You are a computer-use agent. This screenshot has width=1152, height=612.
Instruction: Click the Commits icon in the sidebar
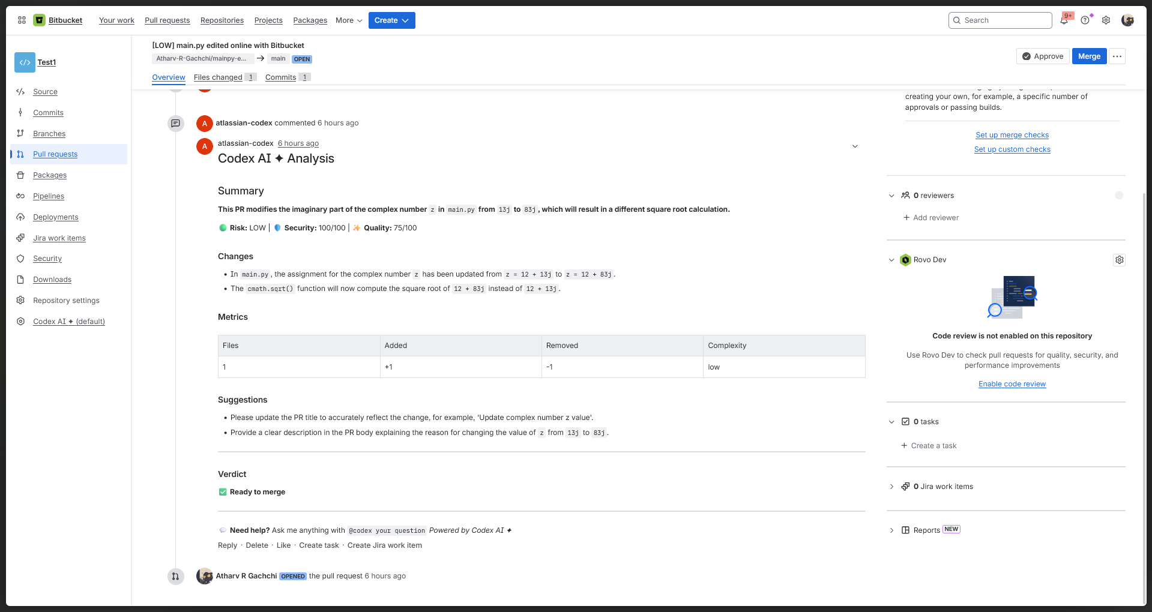point(20,113)
